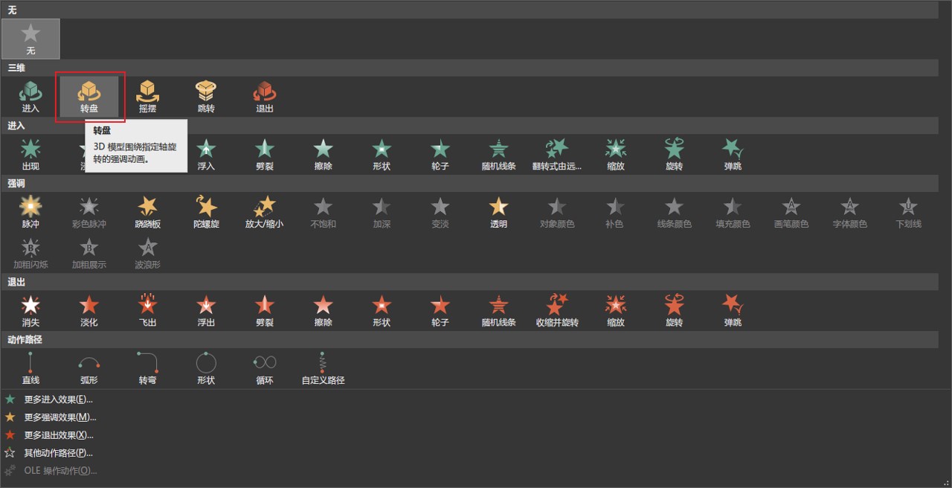Pick the 加粗展示 emphasis effect

pyautogui.click(x=89, y=252)
